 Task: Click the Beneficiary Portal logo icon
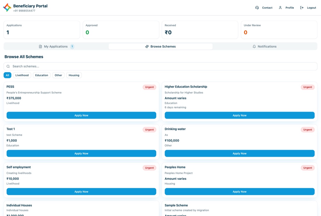coord(7,8)
